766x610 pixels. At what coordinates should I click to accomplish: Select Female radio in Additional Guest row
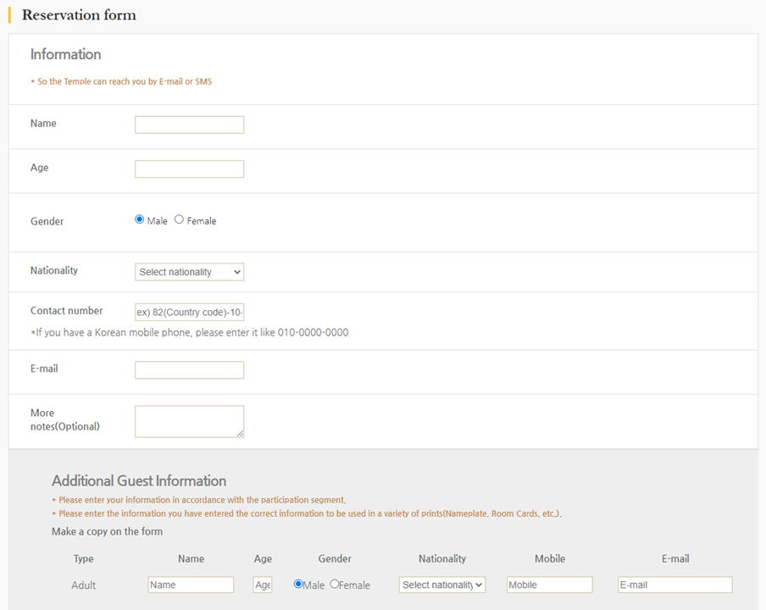335,584
